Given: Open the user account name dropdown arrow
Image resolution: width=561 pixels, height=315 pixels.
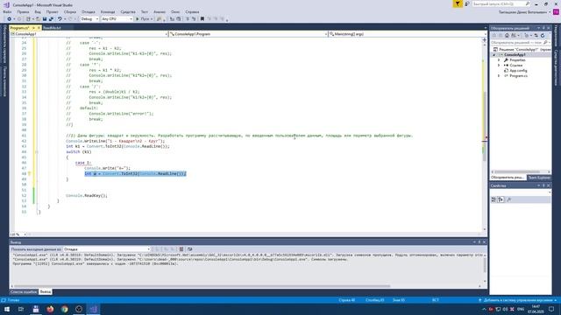Looking at the screenshot, I should point(550,12).
